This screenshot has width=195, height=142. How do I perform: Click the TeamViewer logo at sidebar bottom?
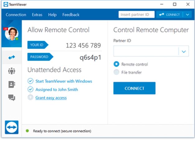click(x=12, y=127)
